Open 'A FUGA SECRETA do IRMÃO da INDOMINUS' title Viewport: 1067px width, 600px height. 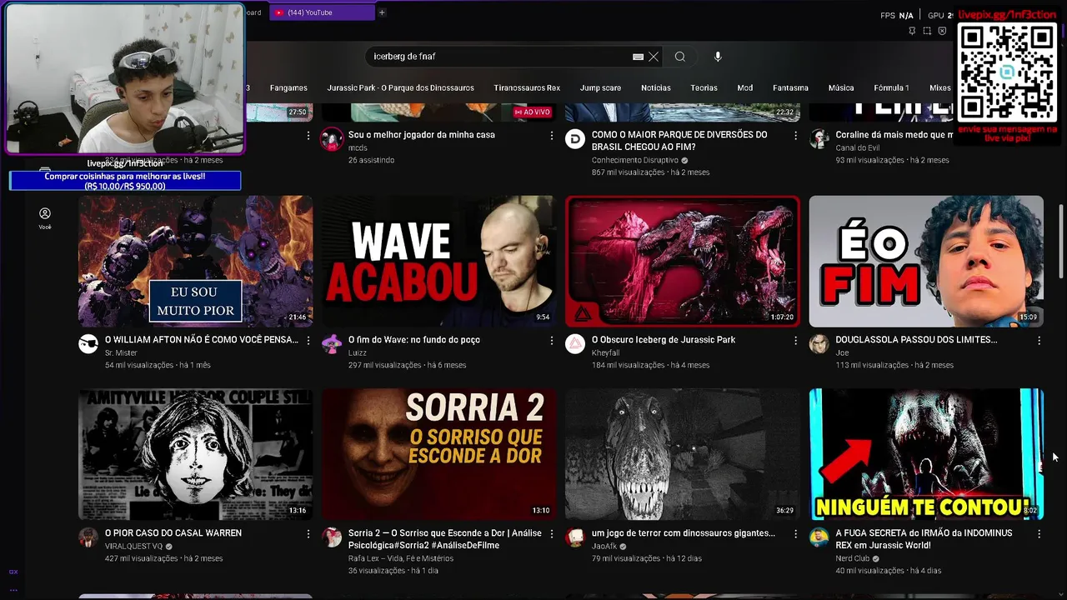tap(924, 539)
